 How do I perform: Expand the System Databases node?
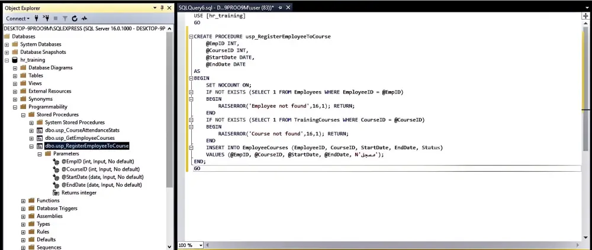pyautogui.click(x=7, y=44)
